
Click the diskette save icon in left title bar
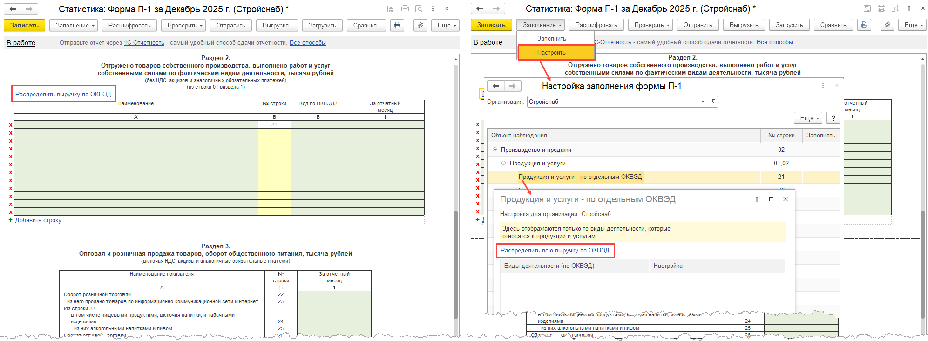pos(391,9)
